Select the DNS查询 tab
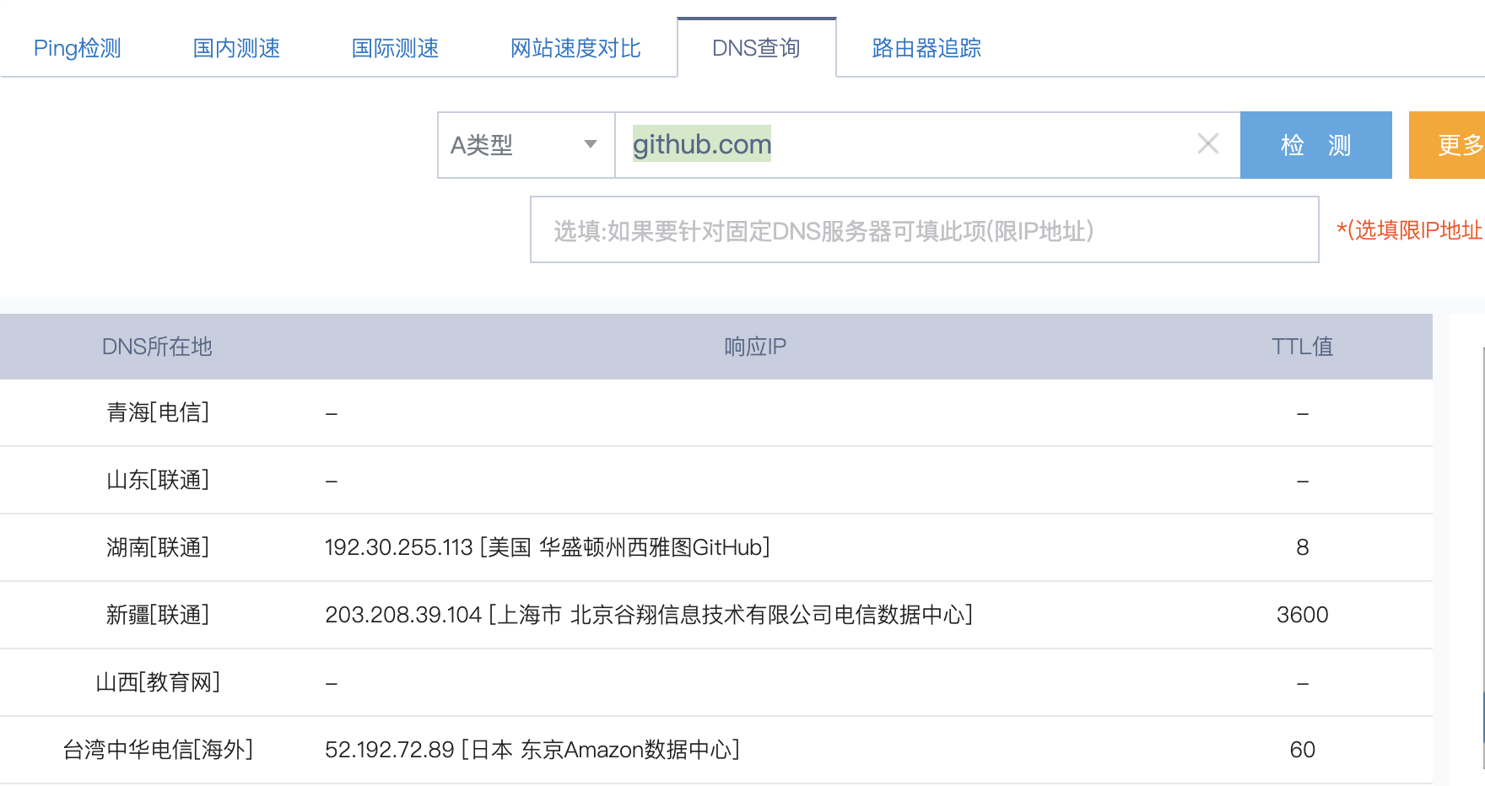This screenshot has width=1485, height=786. 756,48
